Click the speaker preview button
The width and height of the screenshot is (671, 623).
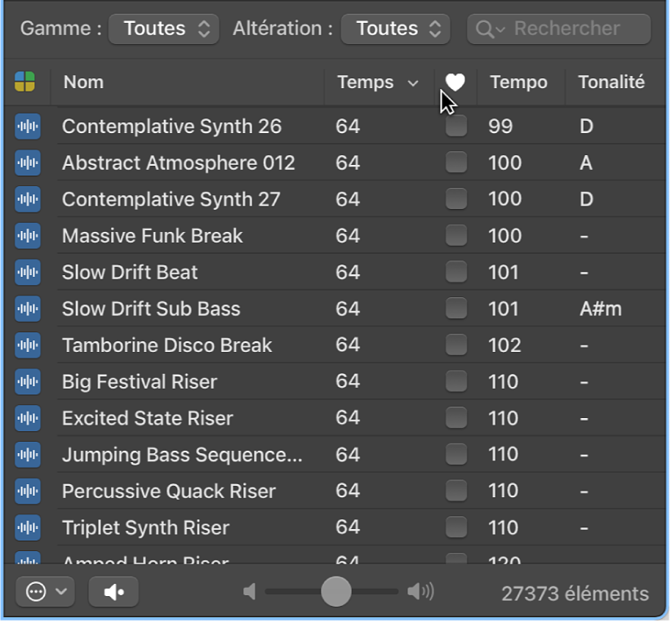(113, 592)
